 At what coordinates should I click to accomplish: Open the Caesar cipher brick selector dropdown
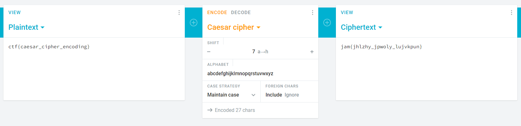(x=234, y=28)
